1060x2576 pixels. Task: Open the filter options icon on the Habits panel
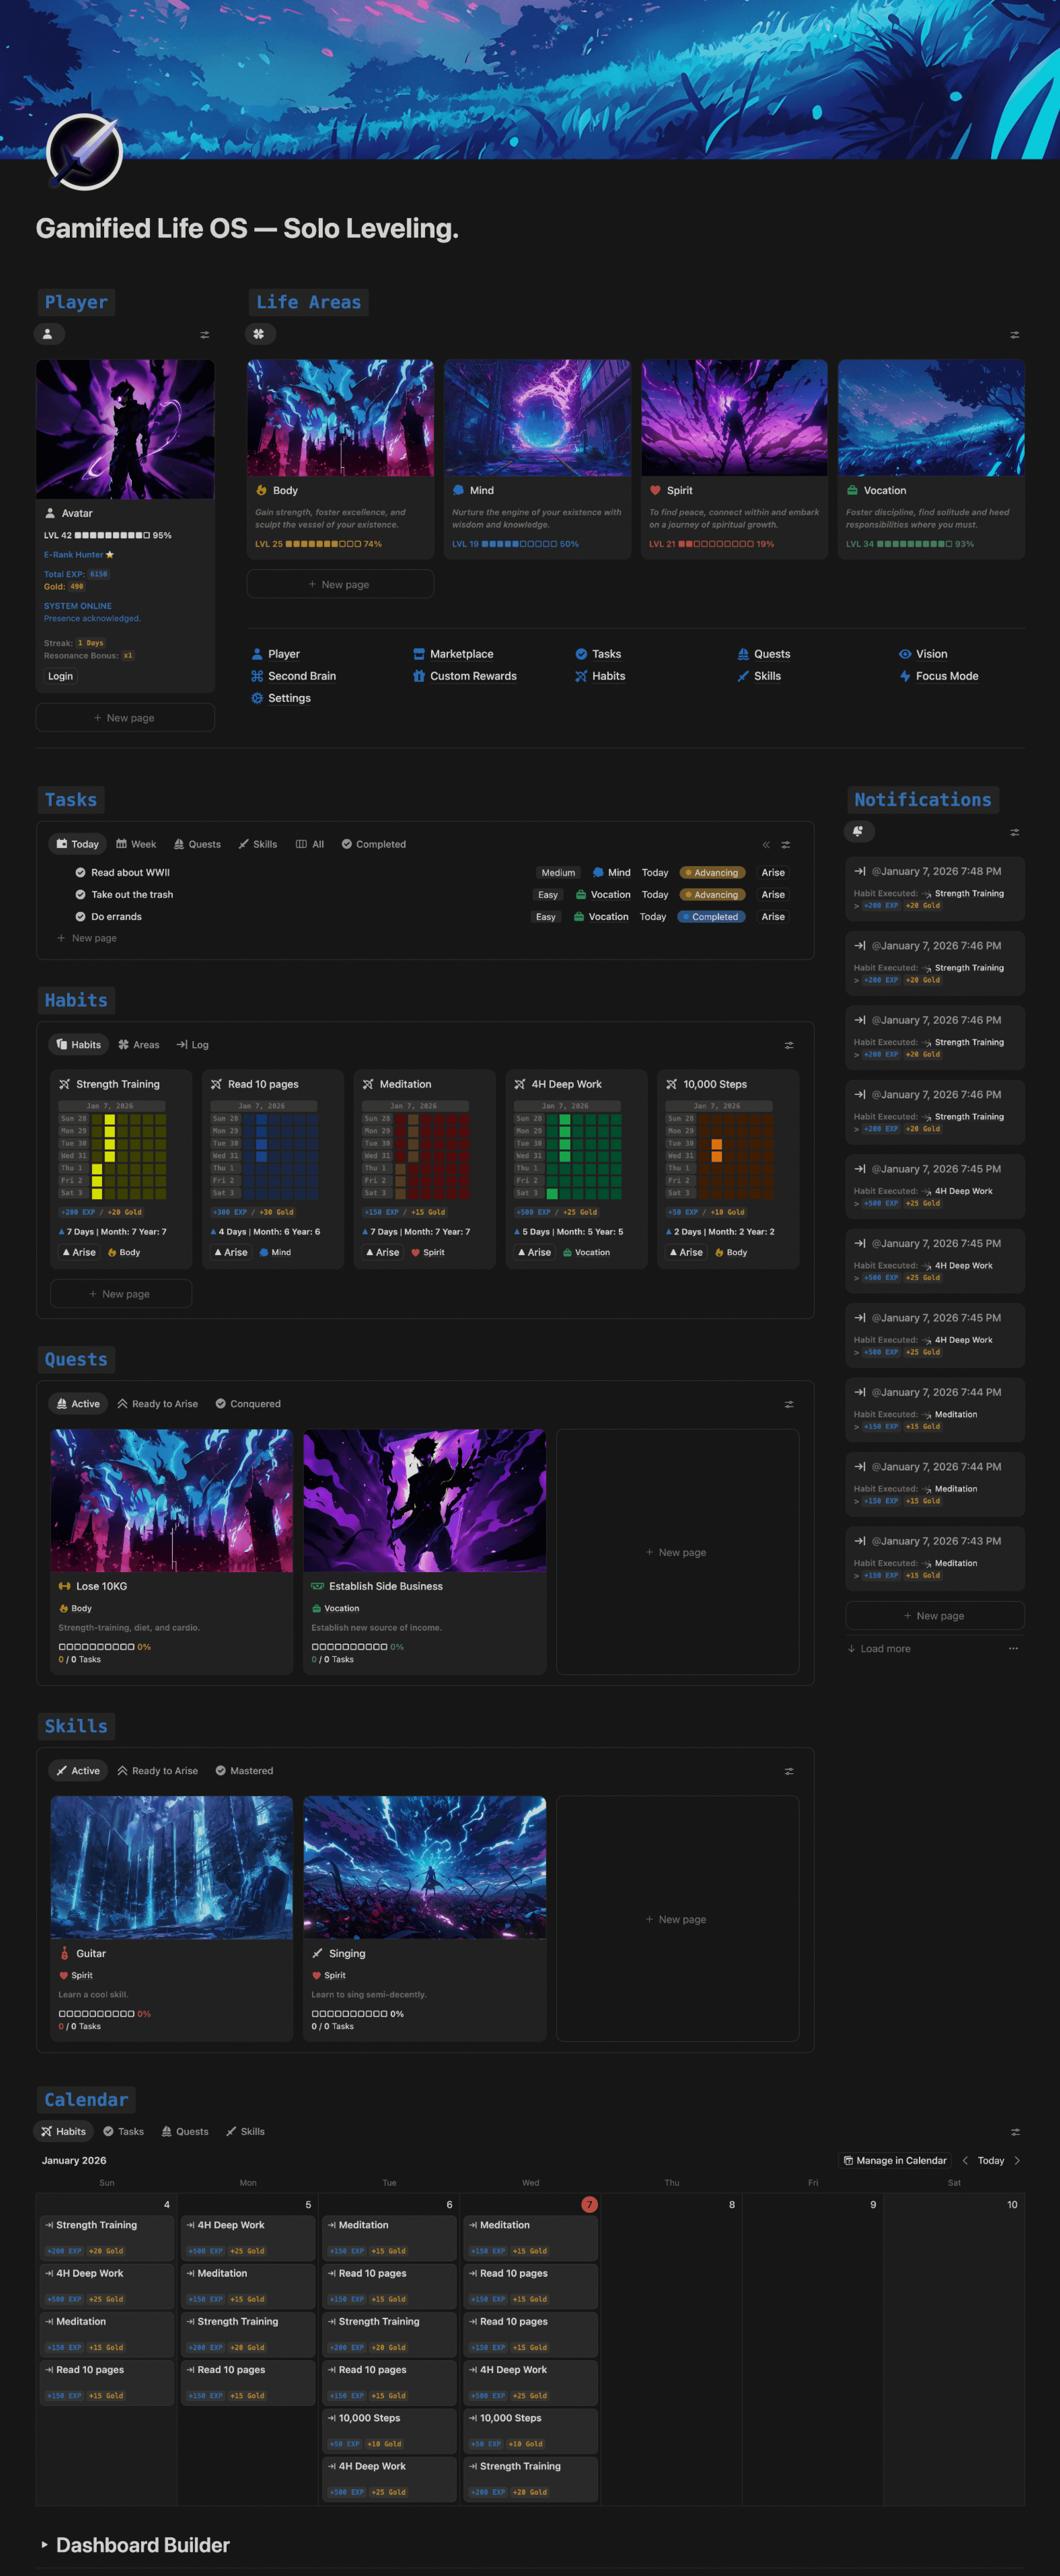coord(789,1045)
